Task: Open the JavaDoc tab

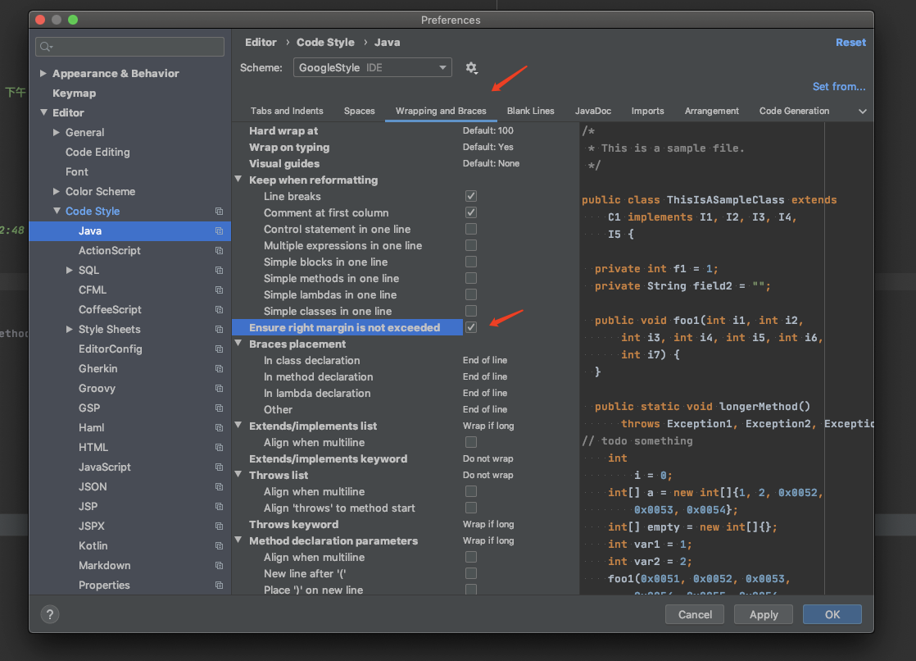Action: click(593, 112)
